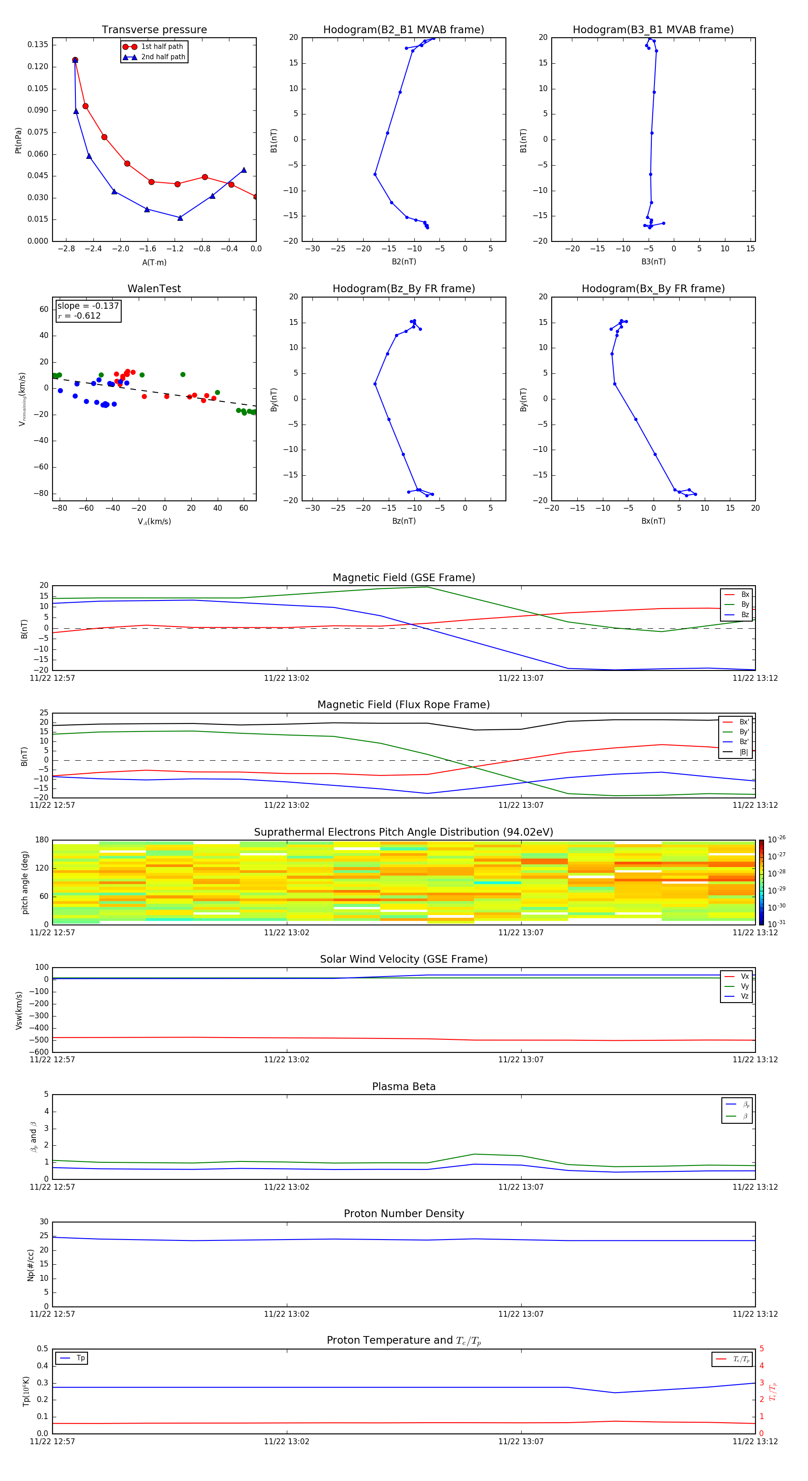Viewport: 808px width, 1481px height.
Task: Click the 'slope = -0.137' annotation
Action: tap(88, 306)
